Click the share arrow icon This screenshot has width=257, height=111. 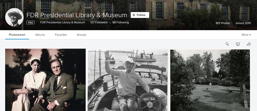click(249, 44)
